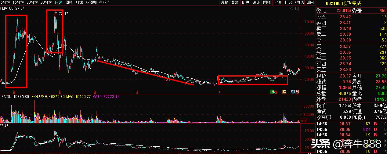
Task: Click the 复权 adjustment button
Action: pos(225,2)
